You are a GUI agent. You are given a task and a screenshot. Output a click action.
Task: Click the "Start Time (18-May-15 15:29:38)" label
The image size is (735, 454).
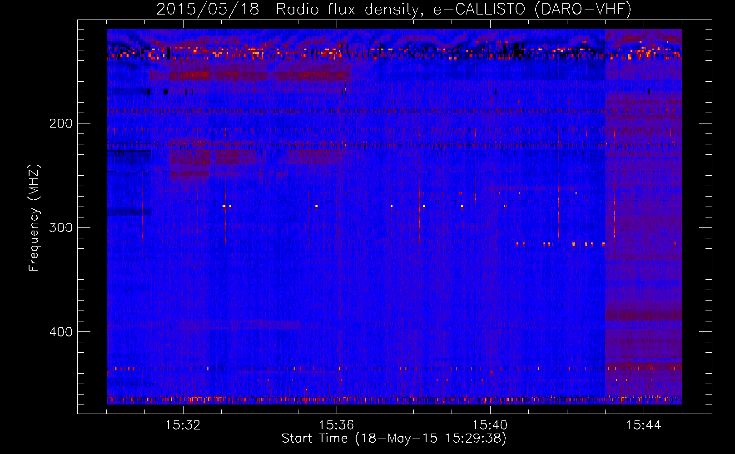pyautogui.click(x=394, y=439)
